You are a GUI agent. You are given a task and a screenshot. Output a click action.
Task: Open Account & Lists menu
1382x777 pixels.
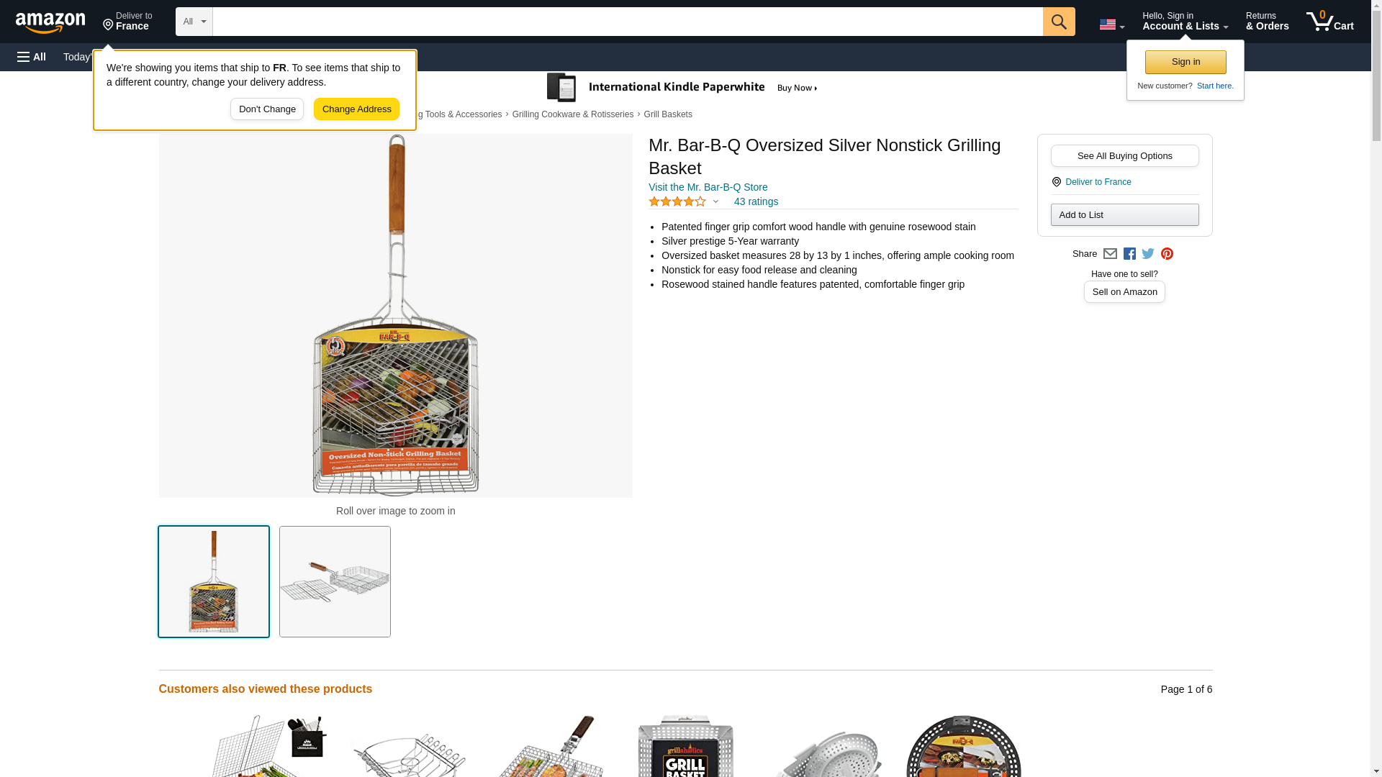pos(1185,22)
